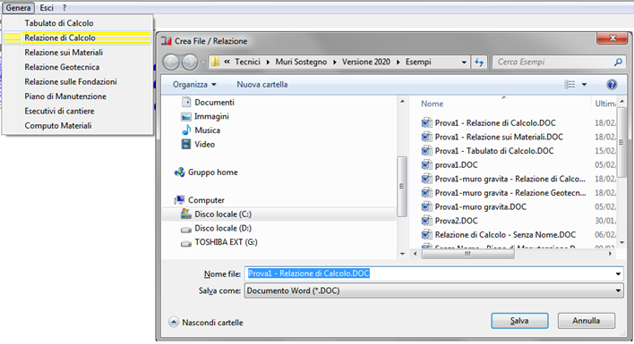
Task: Click the navigation pane vertical scrollbar
Action: pyautogui.click(x=402, y=187)
